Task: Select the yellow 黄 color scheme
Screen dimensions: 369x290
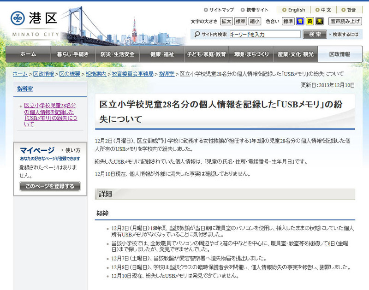Action: [310, 21]
